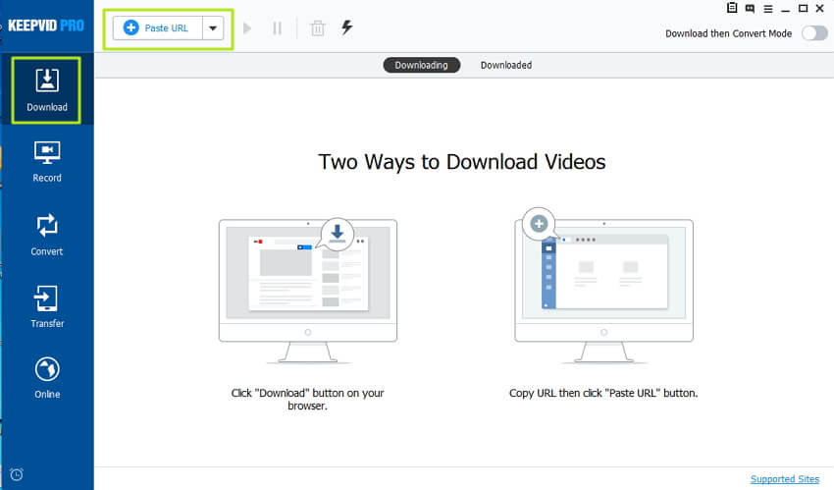Click the 'Copy URL then click "Paste URL" button.' caption
This screenshot has width=834, height=490.
tap(603, 393)
